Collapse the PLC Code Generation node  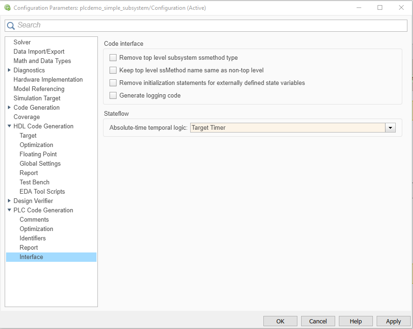[x=9, y=210]
